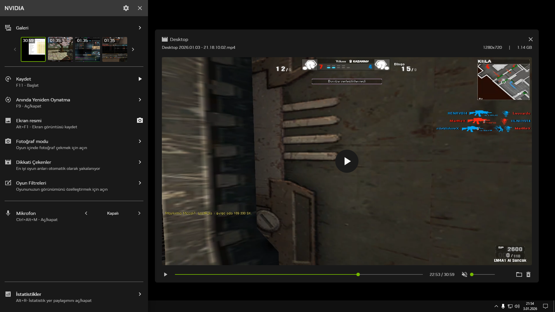Delete the video with trash icon
This screenshot has width=555, height=312.
[x=528, y=274]
